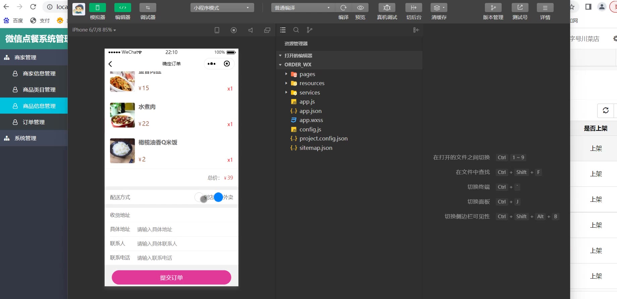Expand the pages folder in file tree
The image size is (617, 299).
[307, 74]
